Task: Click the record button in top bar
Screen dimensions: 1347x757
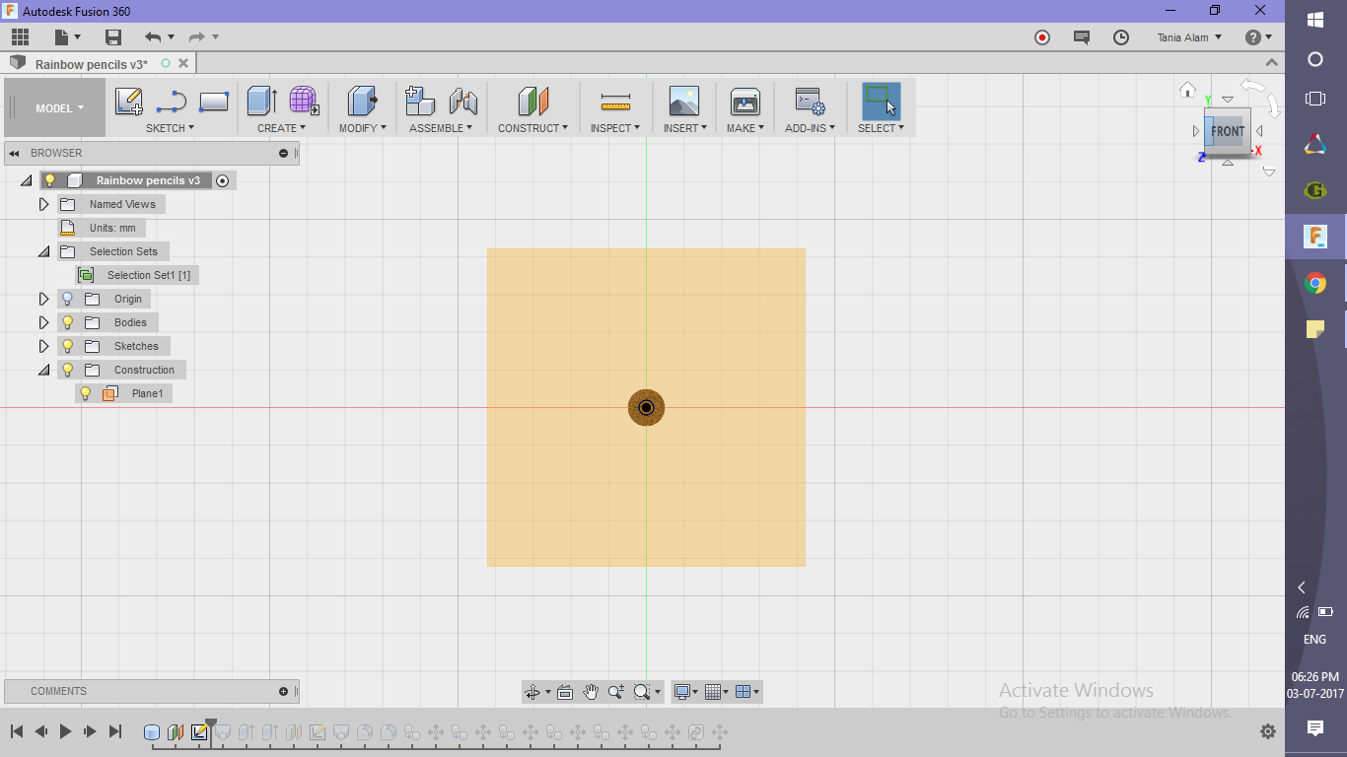Action: pos(1042,37)
